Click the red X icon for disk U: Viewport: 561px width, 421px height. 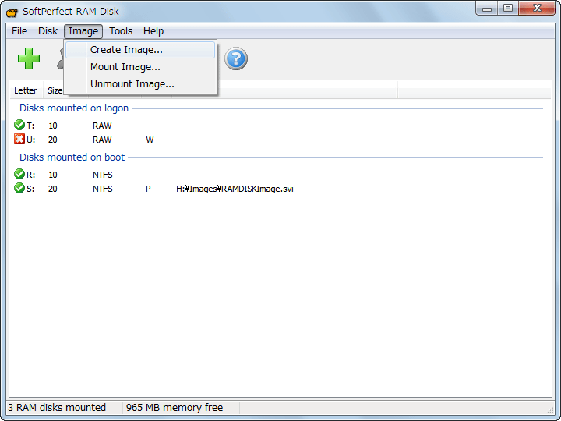pos(19,139)
